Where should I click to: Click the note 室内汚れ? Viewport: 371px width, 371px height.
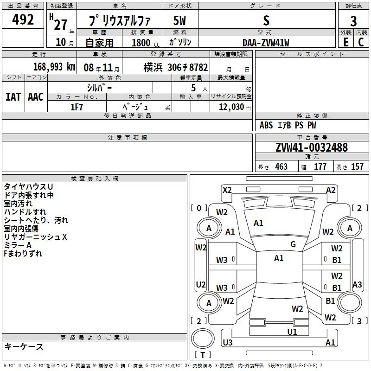(18, 204)
